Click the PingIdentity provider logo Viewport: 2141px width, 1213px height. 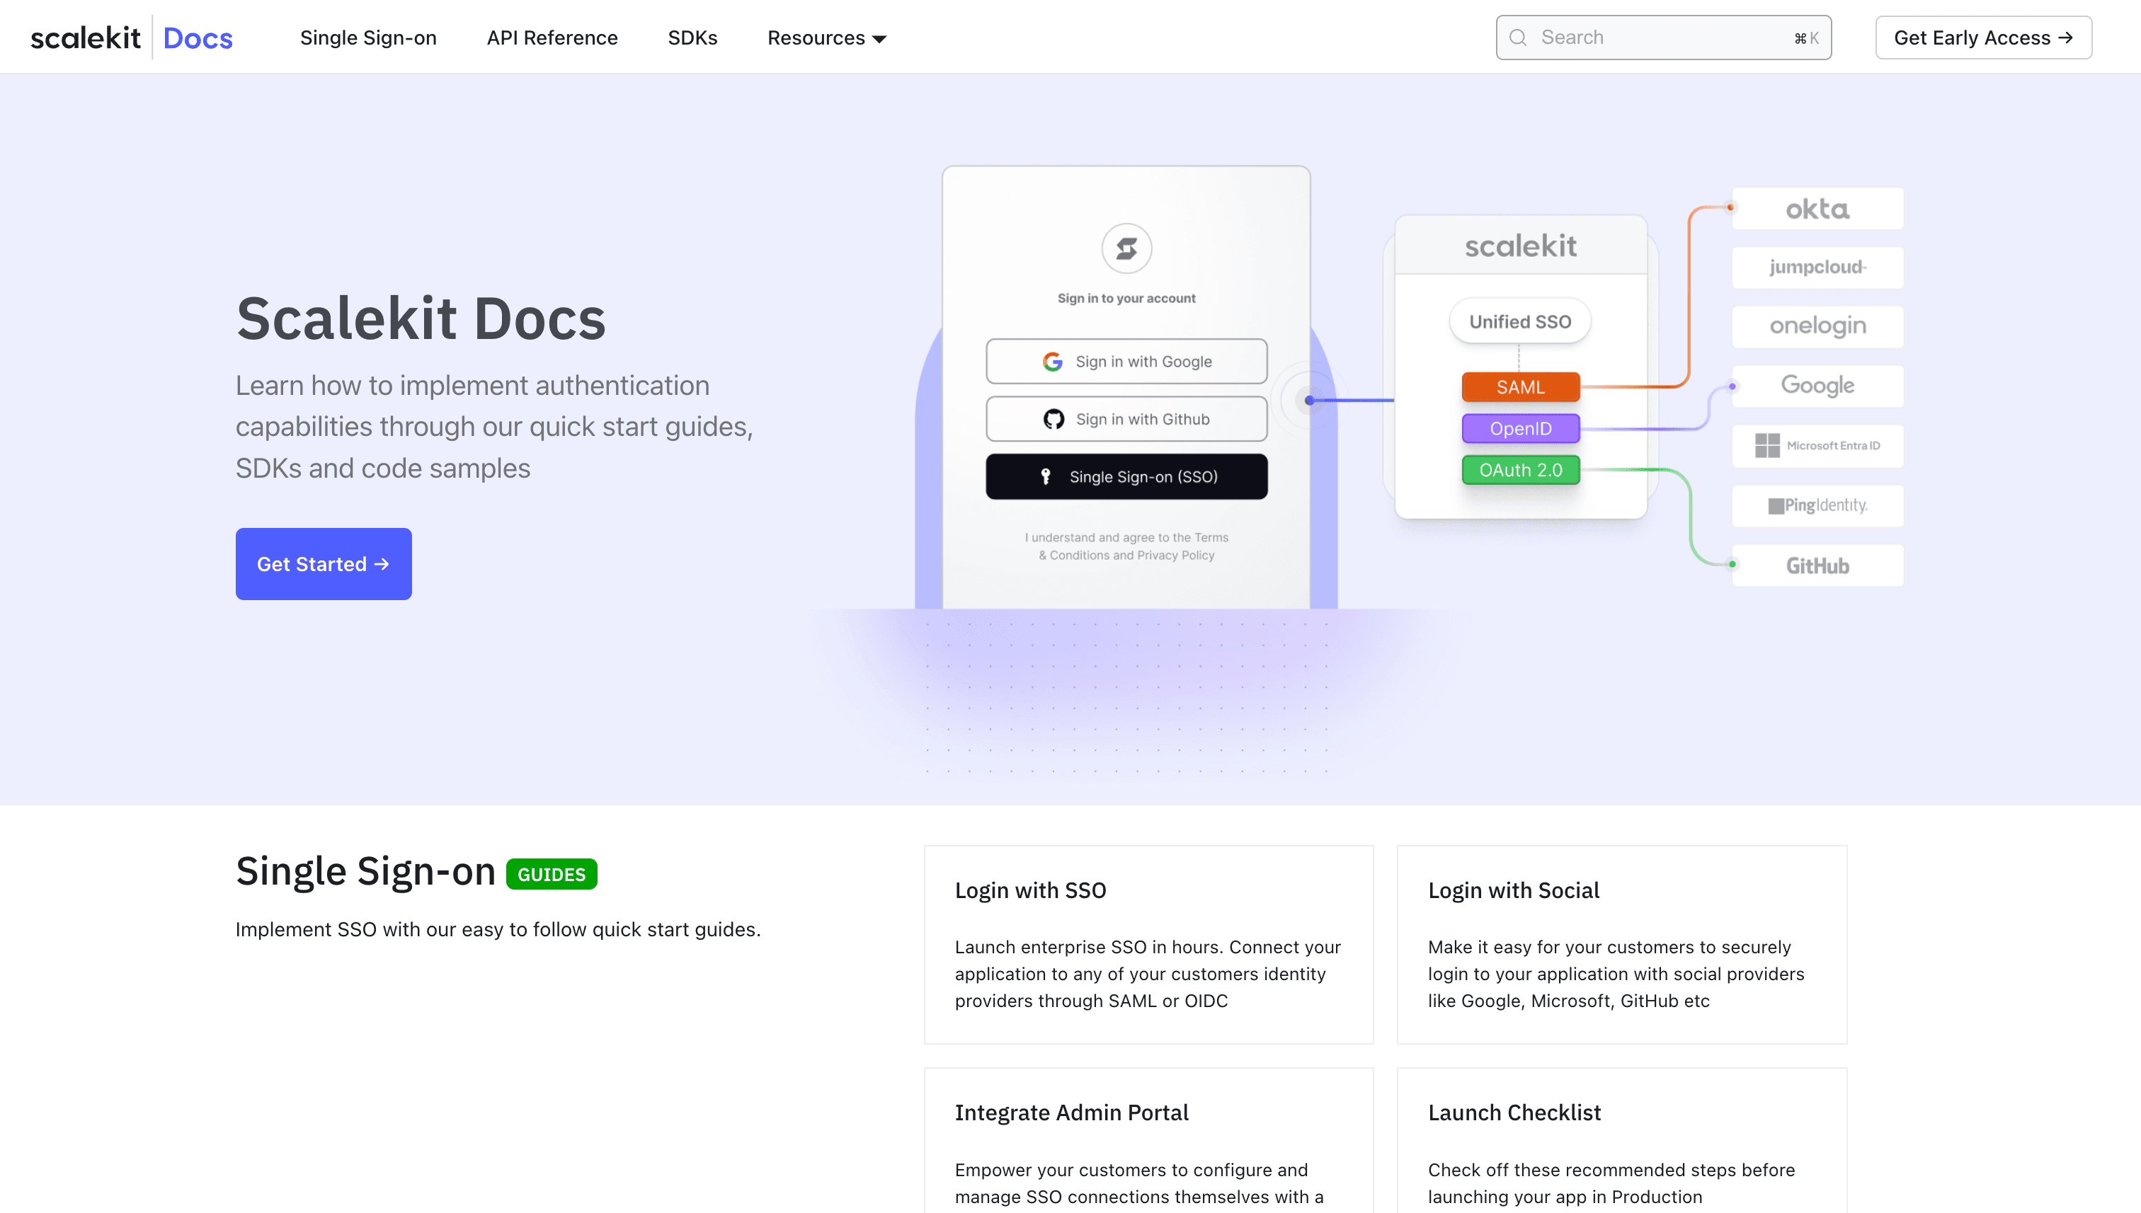(1817, 506)
